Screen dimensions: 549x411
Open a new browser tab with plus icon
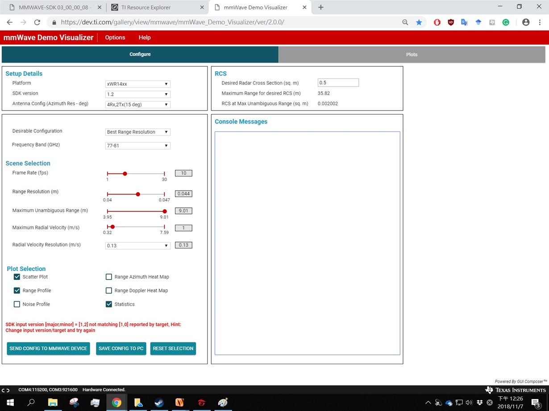[x=320, y=7]
